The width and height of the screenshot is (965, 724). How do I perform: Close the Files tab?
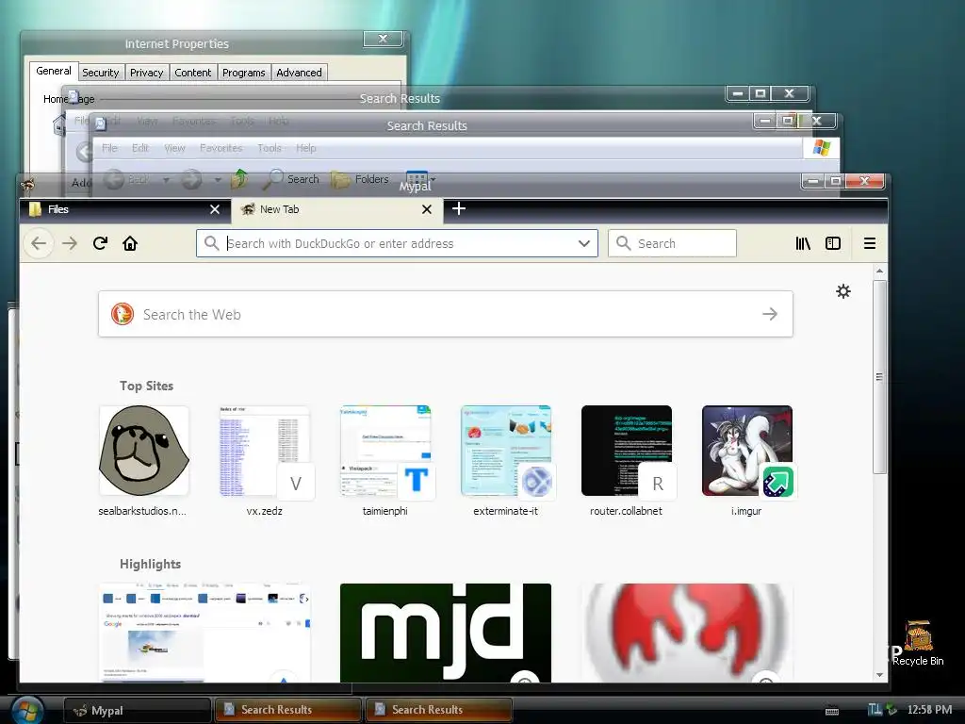(214, 209)
